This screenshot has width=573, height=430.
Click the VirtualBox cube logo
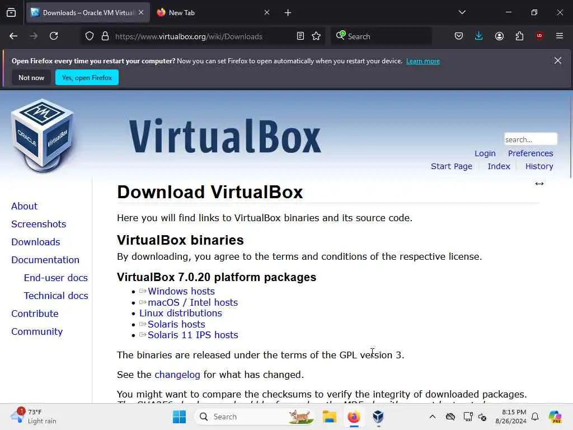(x=43, y=135)
